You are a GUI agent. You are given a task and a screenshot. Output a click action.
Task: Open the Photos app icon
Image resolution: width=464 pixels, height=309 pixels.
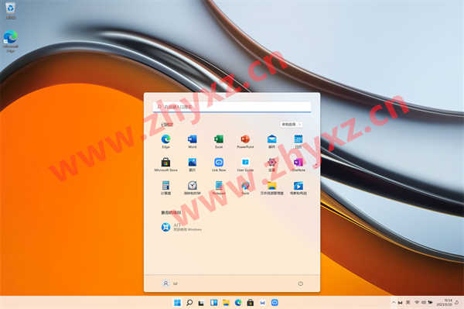pyautogui.click(x=193, y=165)
